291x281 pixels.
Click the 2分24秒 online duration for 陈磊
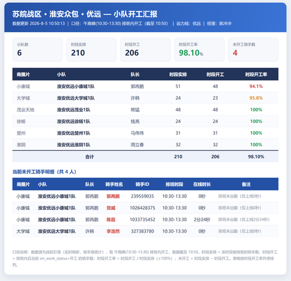(202, 220)
